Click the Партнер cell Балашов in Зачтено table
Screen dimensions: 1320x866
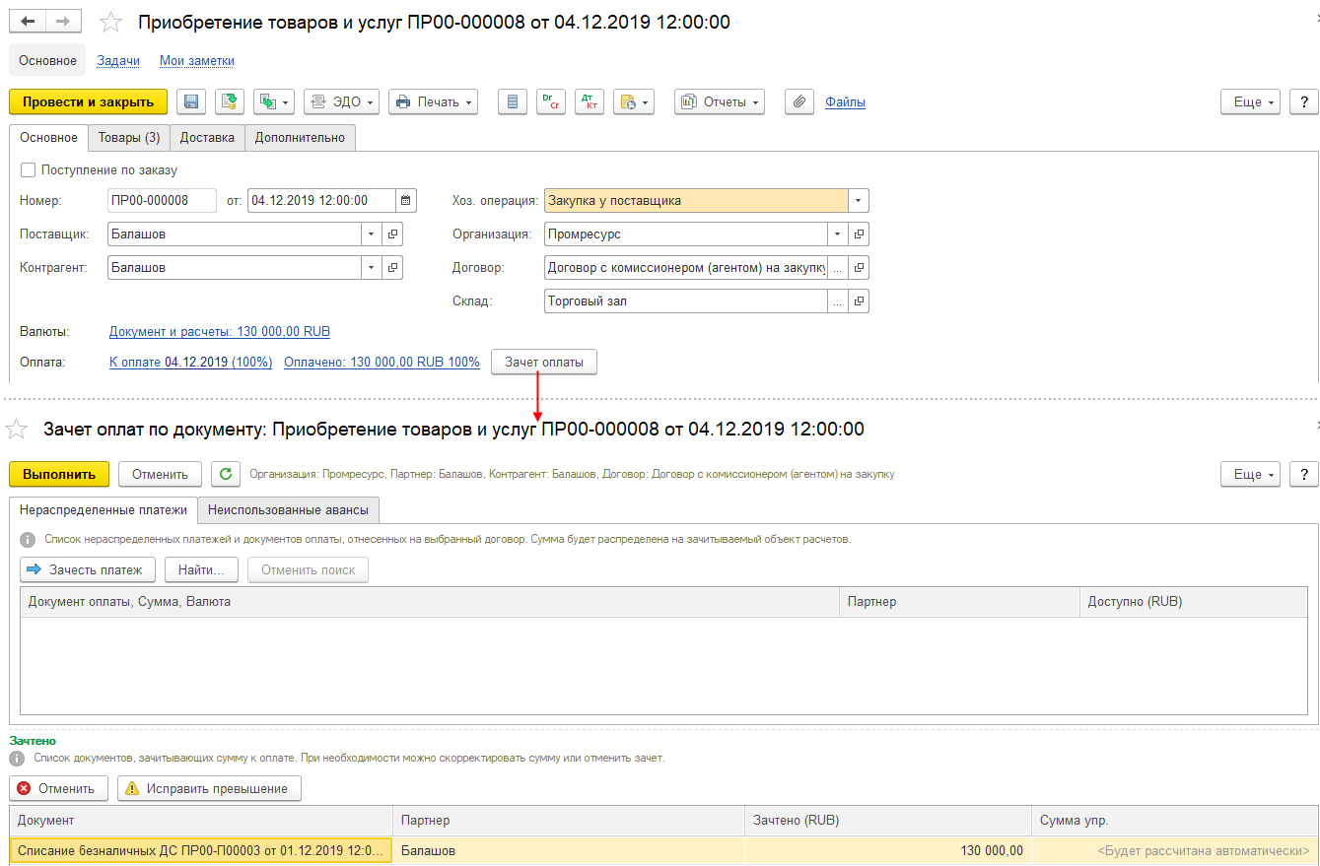568,851
